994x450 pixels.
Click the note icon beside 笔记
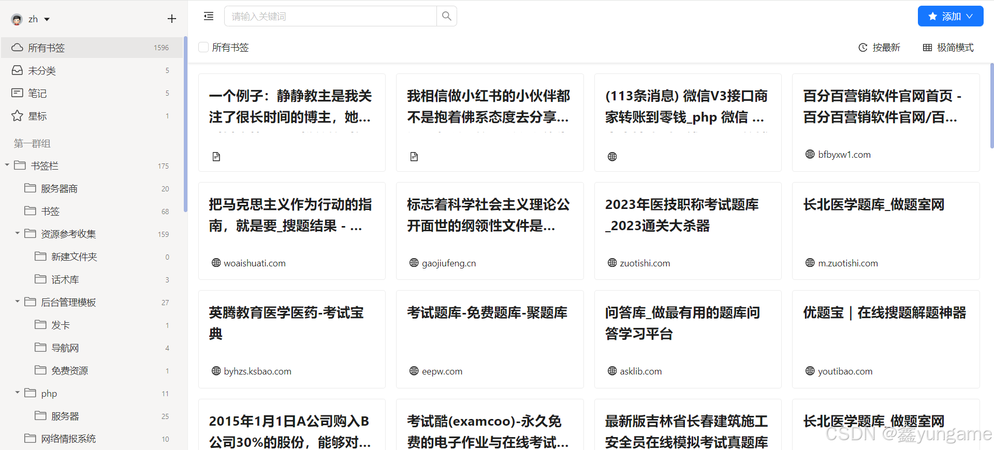17,93
